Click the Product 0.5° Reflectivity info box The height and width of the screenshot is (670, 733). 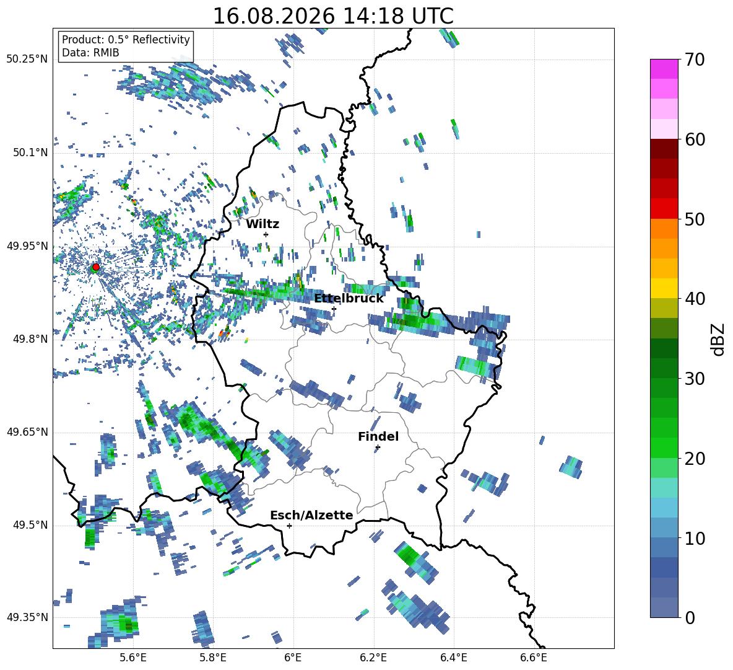point(126,46)
